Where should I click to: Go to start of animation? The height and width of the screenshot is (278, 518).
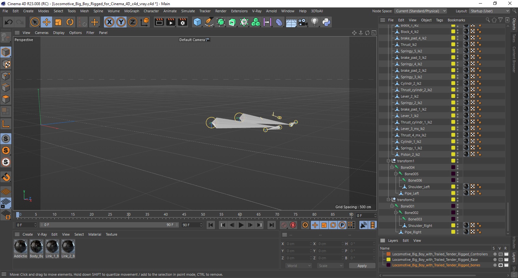click(211, 225)
